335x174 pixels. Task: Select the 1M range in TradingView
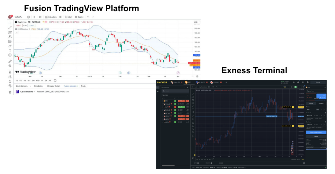click(x=25, y=81)
